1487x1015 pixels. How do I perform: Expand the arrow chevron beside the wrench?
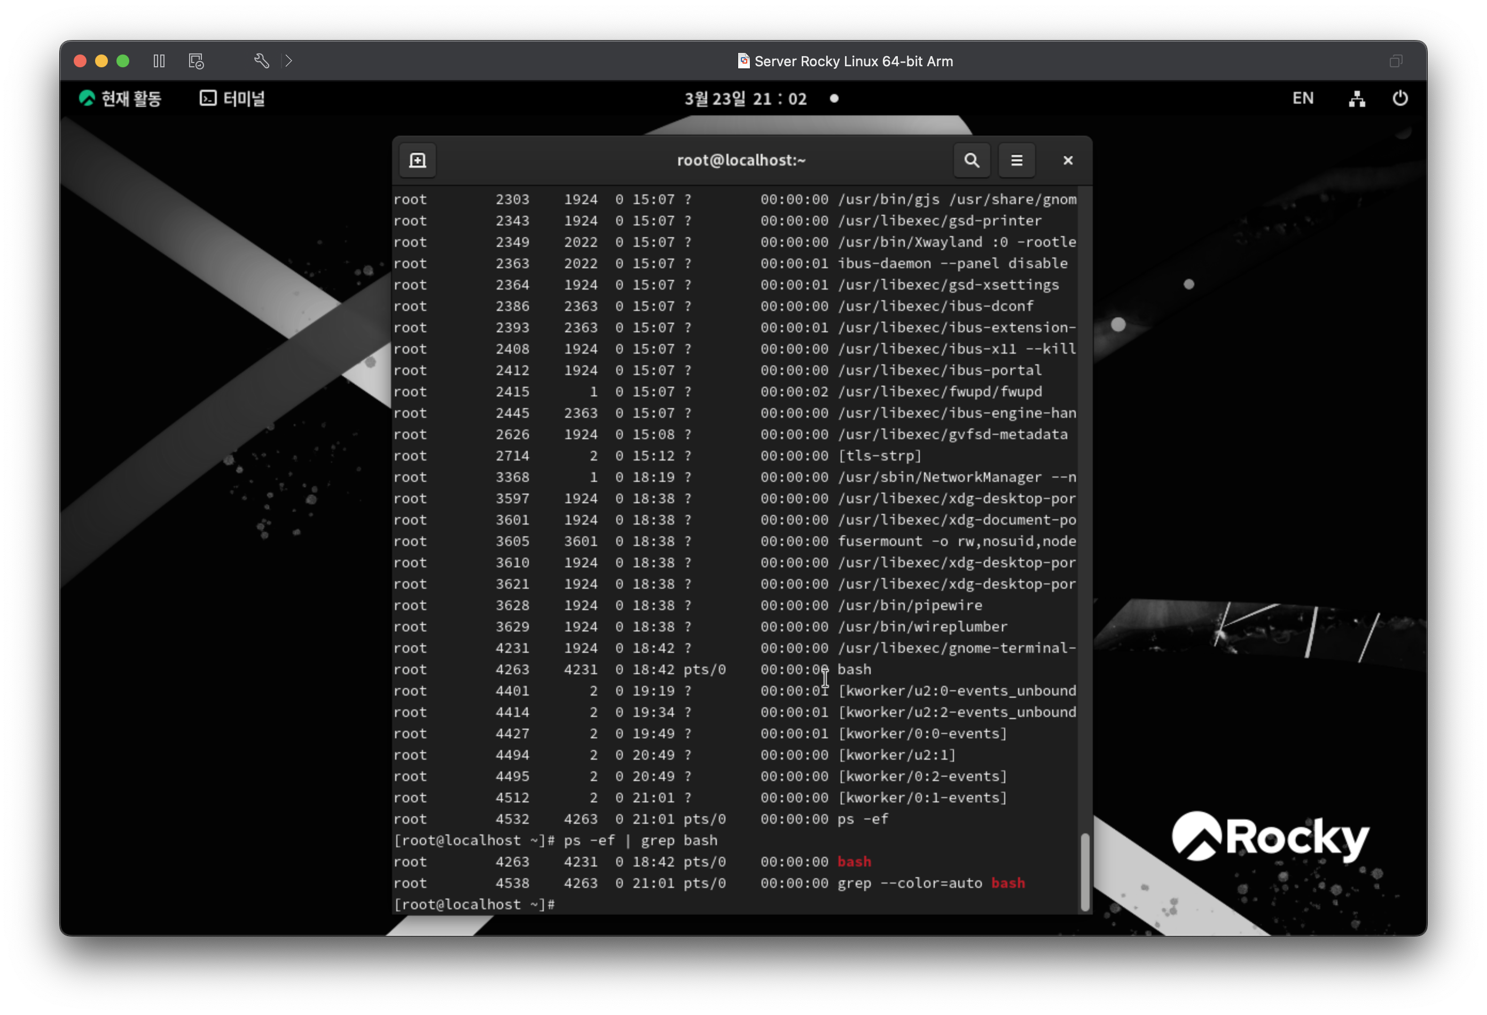click(x=288, y=61)
